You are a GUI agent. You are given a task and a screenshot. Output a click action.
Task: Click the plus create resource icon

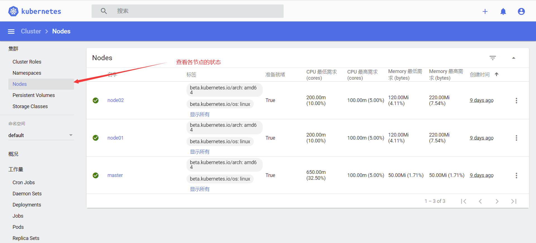point(485,11)
